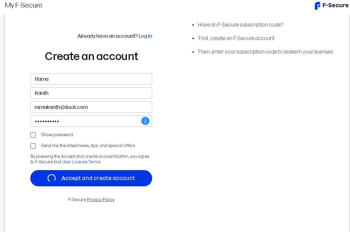Click the Create an account heading
Image resolution: width=350 pixels, height=232 pixels.
click(x=91, y=56)
